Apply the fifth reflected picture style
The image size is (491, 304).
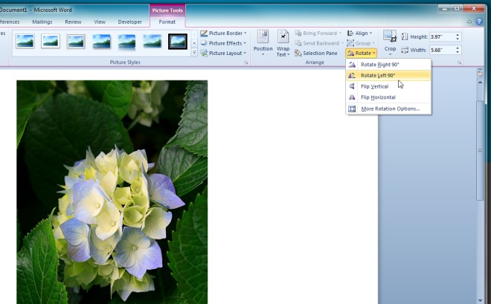[126, 42]
